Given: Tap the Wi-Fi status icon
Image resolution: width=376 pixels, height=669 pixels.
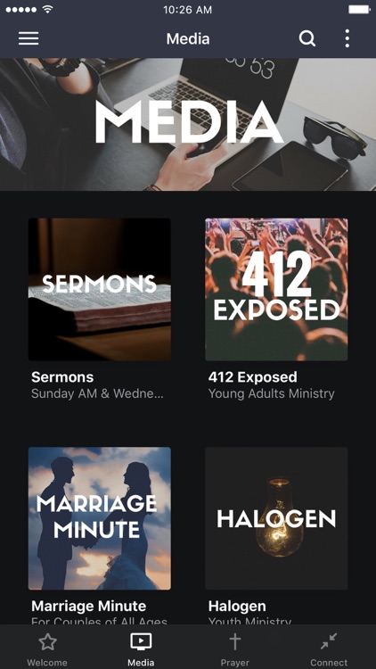Looking at the screenshot, I should 47,10.
